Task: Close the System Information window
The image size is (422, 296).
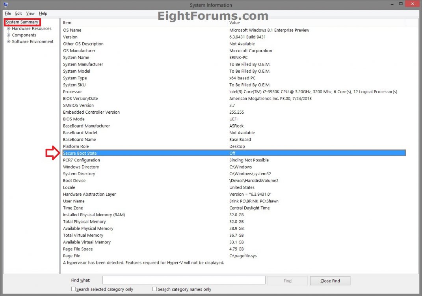Action: [x=413, y=4]
